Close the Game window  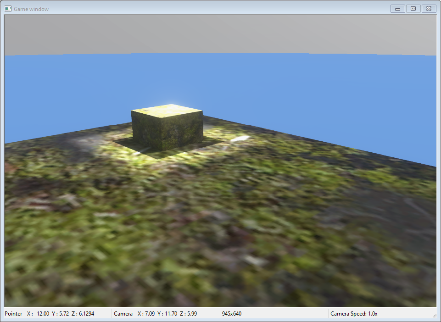pos(429,9)
